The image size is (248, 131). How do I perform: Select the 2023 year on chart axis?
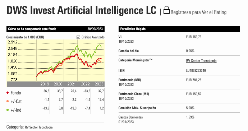99,84
